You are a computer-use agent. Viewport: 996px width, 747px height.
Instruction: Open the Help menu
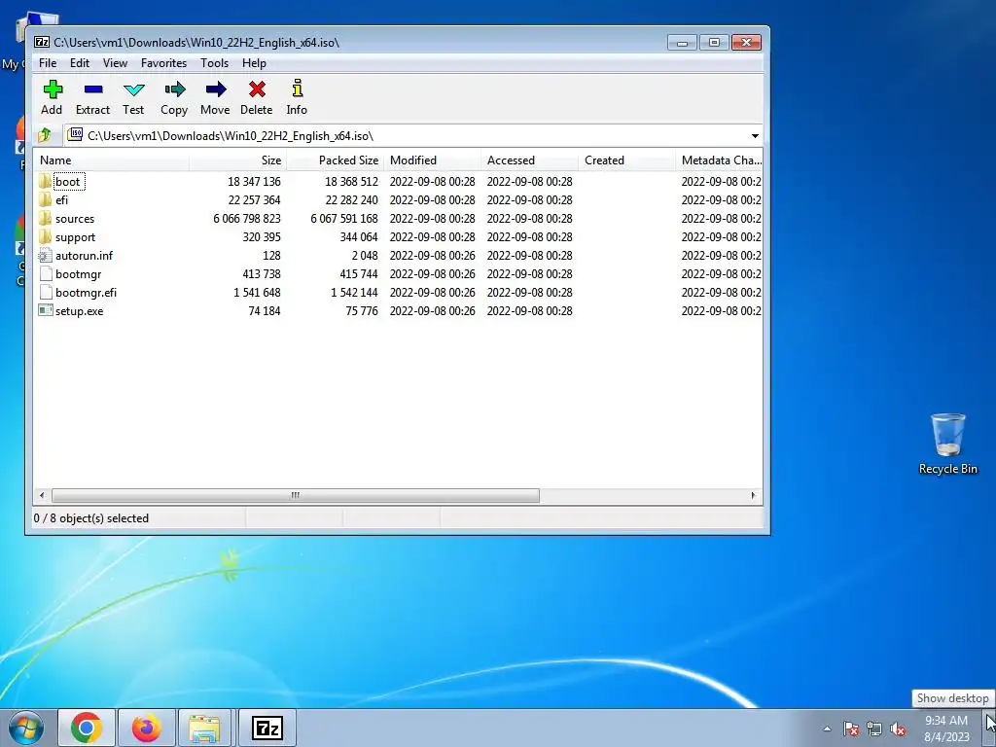pyautogui.click(x=254, y=63)
